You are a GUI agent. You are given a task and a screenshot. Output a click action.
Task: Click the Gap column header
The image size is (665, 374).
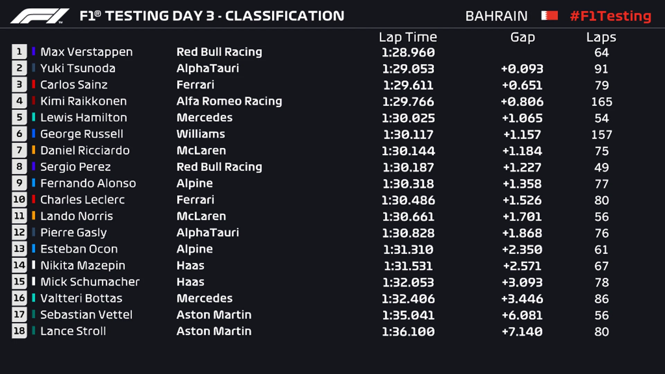click(522, 37)
